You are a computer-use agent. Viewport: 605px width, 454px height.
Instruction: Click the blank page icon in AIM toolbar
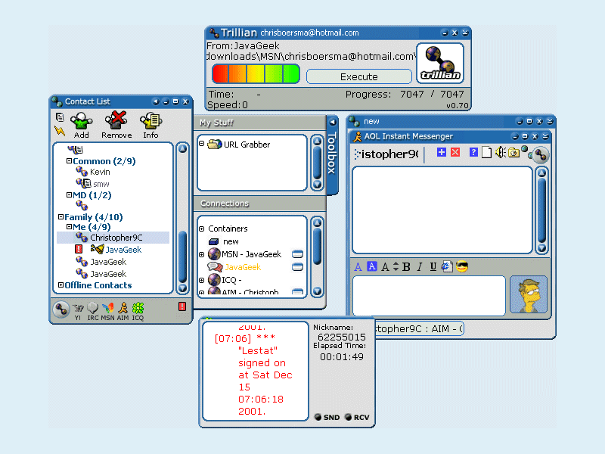[486, 153]
